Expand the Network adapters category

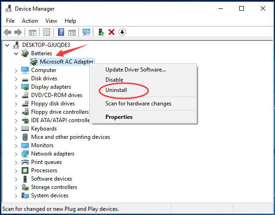tap(16, 154)
